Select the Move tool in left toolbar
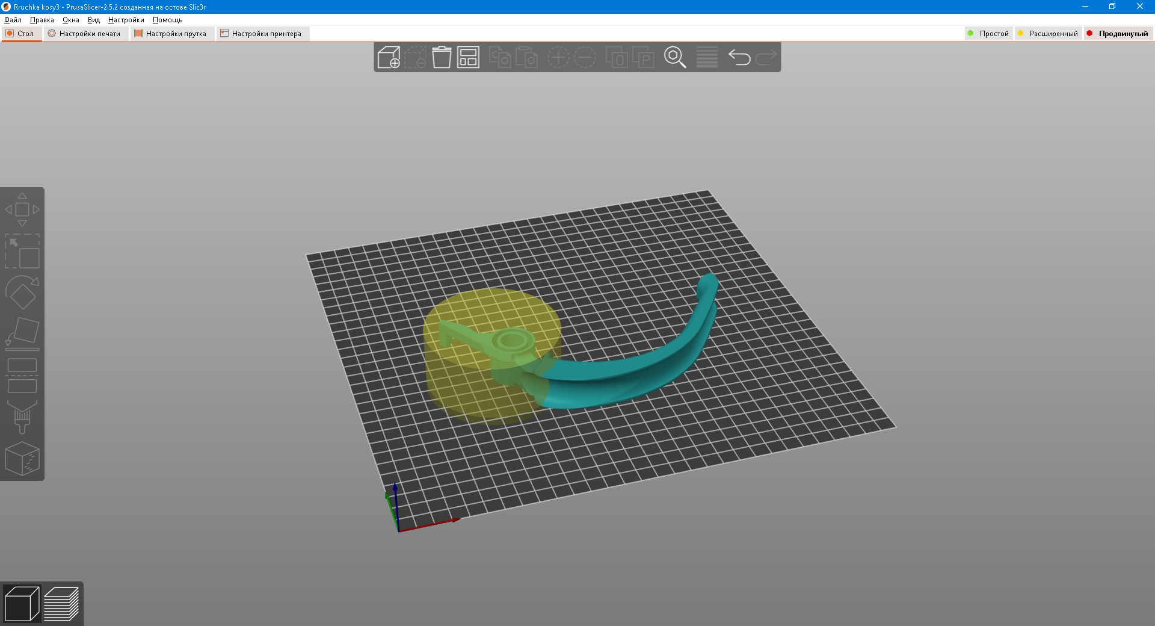 pyautogui.click(x=22, y=209)
